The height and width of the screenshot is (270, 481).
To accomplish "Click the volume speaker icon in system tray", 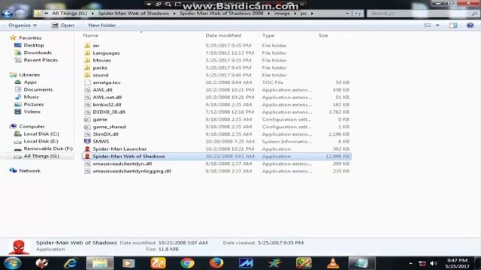I will tap(433, 263).
